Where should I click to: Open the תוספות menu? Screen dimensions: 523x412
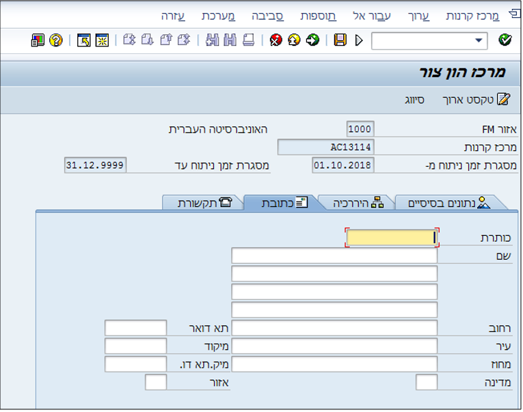point(318,16)
